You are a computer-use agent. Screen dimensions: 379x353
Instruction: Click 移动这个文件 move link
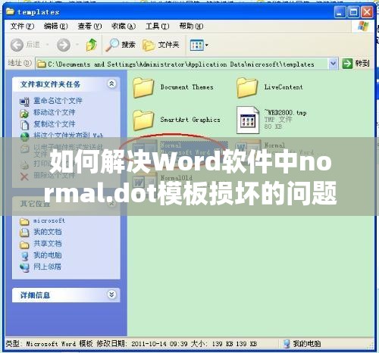coord(55,112)
